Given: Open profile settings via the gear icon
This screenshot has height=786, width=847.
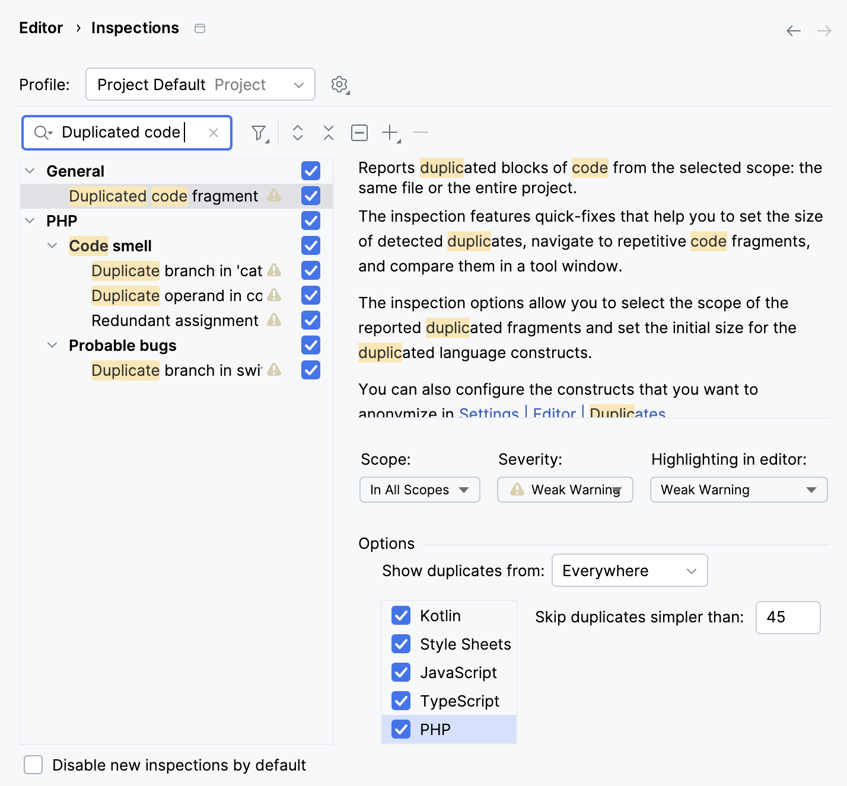Looking at the screenshot, I should pyautogui.click(x=339, y=84).
